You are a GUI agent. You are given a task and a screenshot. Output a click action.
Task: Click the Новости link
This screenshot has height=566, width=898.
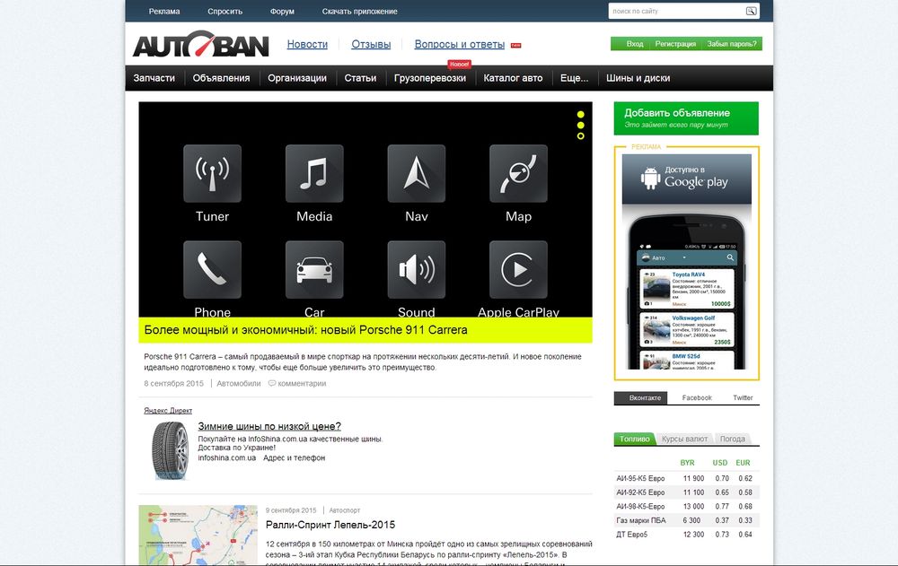coord(307,44)
